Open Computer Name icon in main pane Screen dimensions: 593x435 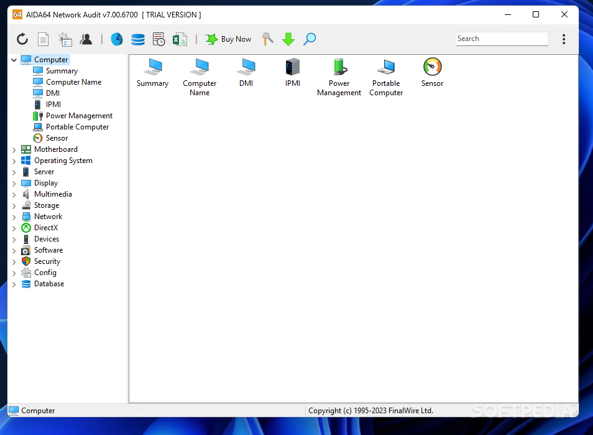(200, 67)
